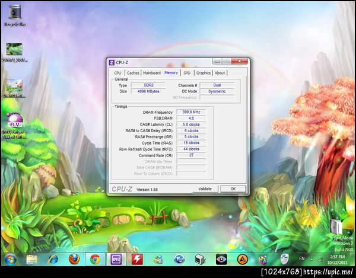Click the 4:5 FSB:DRAM ratio value

pyautogui.click(x=191, y=119)
